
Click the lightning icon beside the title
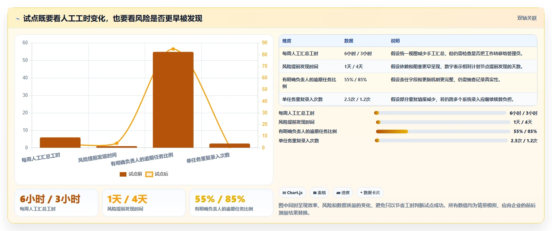[x=18, y=19]
